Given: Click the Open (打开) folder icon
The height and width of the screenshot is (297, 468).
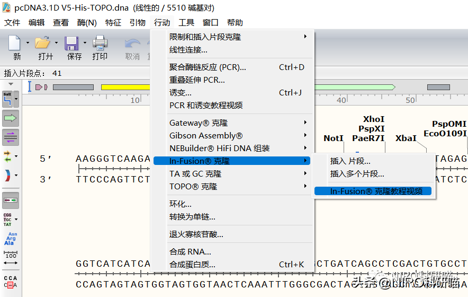Looking at the screenshot, I should click(x=42, y=43).
